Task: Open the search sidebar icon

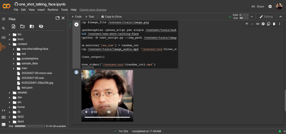Action: [4, 28]
